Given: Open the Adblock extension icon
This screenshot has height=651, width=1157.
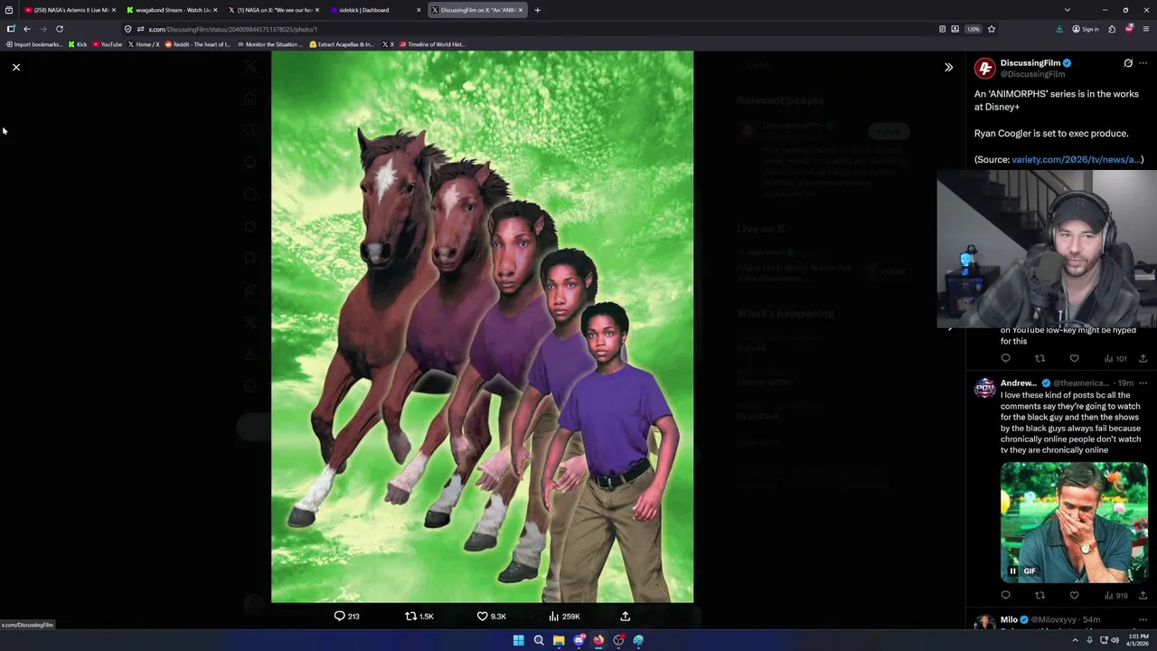Looking at the screenshot, I should (x=1129, y=29).
